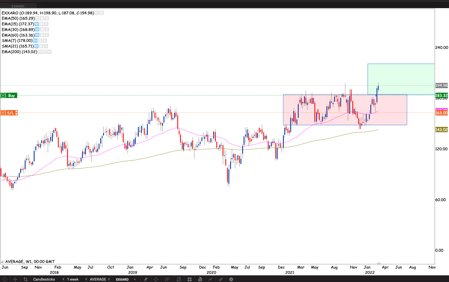
Task: Click the grid layout icon
Action: 190,279
